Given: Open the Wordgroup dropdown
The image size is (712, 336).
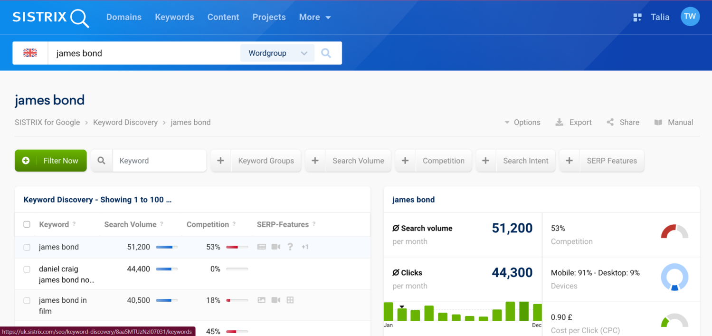Looking at the screenshot, I should pyautogui.click(x=277, y=53).
